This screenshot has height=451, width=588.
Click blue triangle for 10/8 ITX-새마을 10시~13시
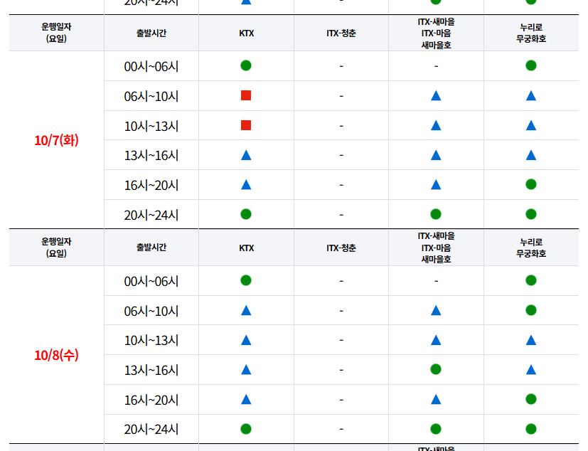point(436,340)
